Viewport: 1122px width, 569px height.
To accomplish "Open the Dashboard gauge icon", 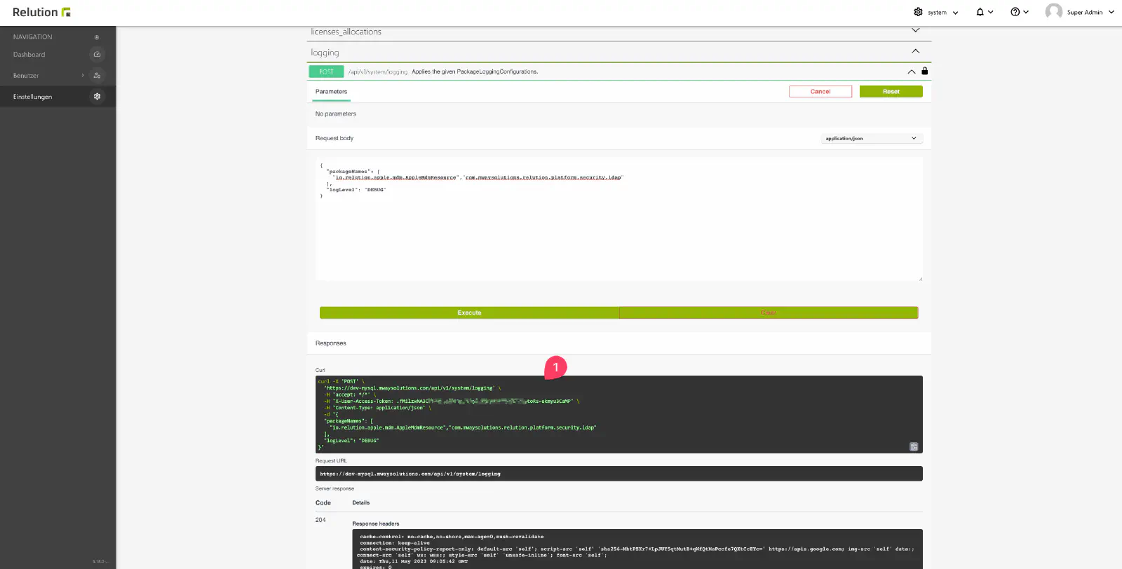I will coord(97,55).
